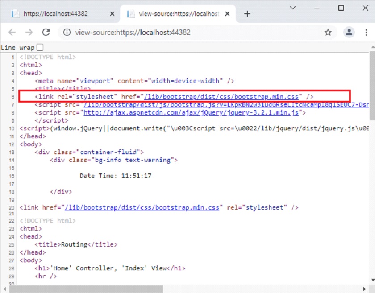The width and height of the screenshot is (375, 293).
Task: Maximize the browser window
Action: pos(341,8)
